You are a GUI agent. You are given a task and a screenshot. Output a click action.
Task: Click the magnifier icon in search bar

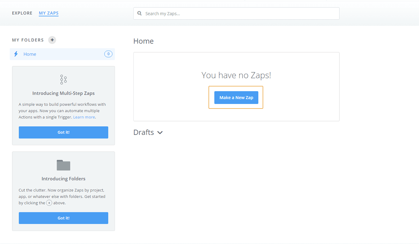[140, 14]
